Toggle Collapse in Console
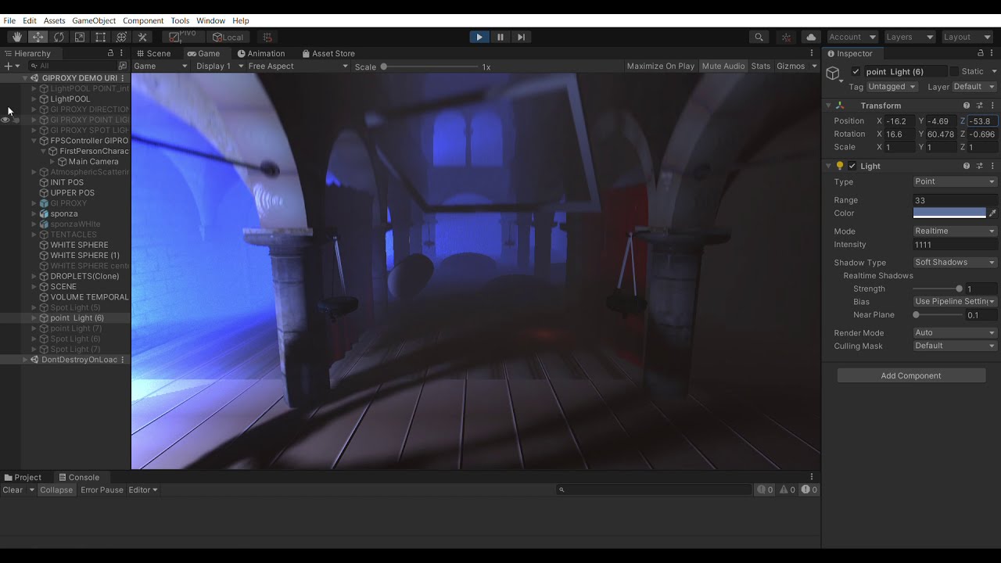This screenshot has width=1001, height=563. click(x=56, y=489)
